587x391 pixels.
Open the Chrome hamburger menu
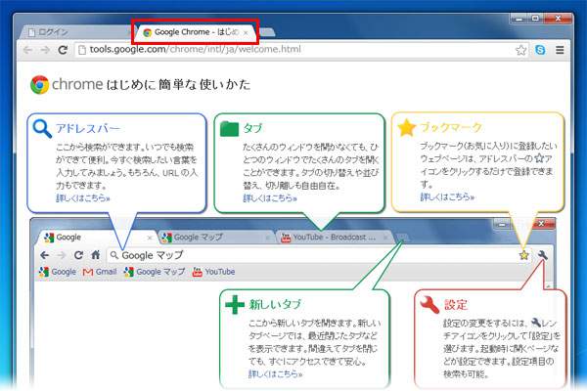(x=560, y=50)
